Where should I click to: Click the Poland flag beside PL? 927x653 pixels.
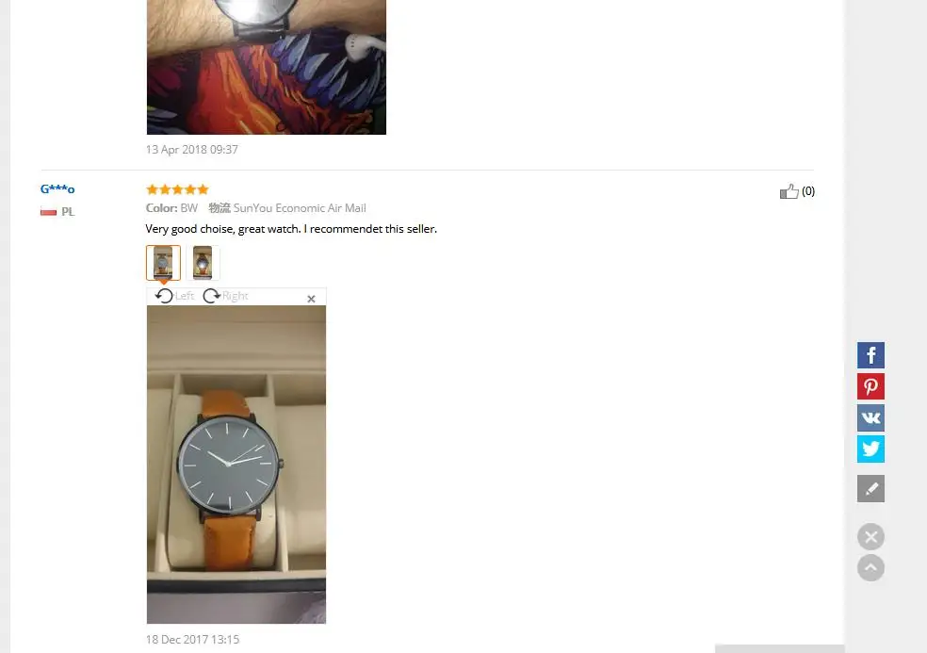[48, 212]
